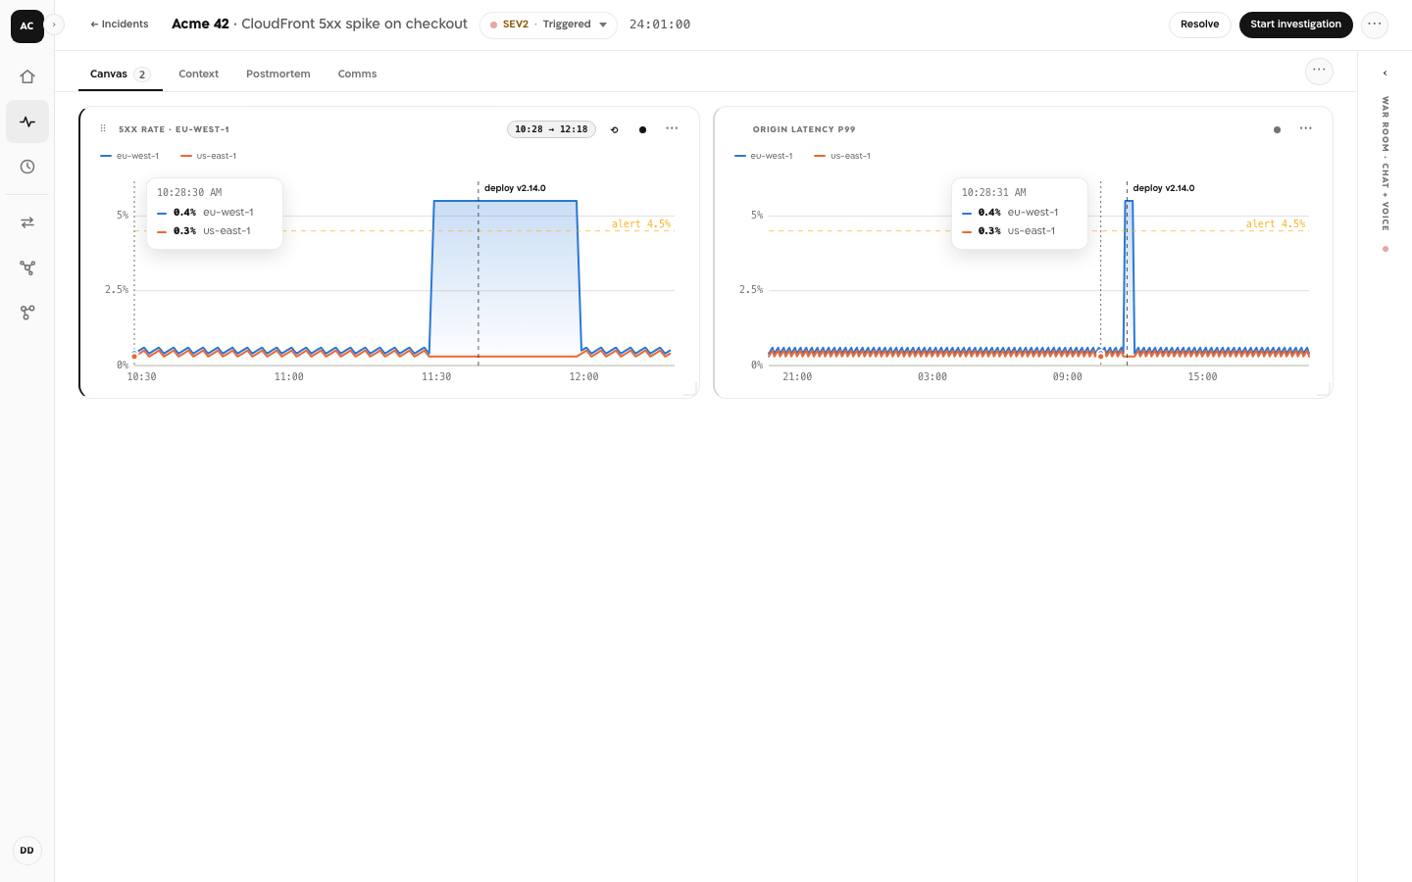Viewport: 1412px width, 882px height.
Task: Toggle eu-west-1 series in 5xx rate legend
Action: tap(129, 156)
